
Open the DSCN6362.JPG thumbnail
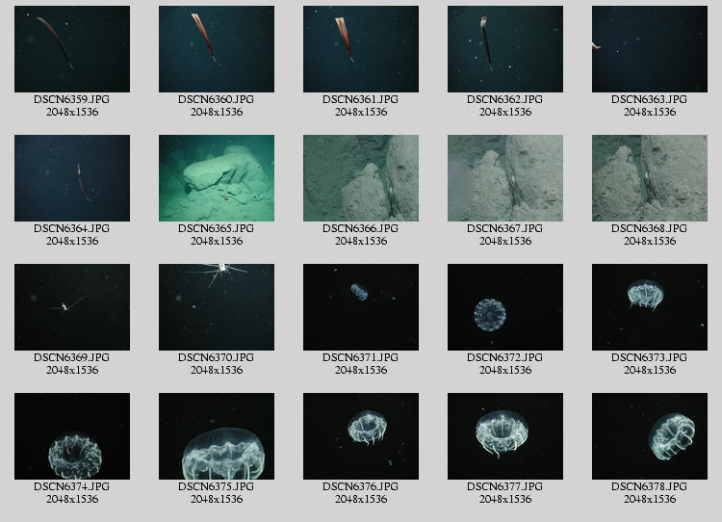504,49
